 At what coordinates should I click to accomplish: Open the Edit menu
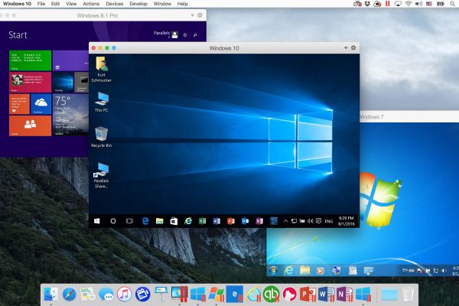55,4
